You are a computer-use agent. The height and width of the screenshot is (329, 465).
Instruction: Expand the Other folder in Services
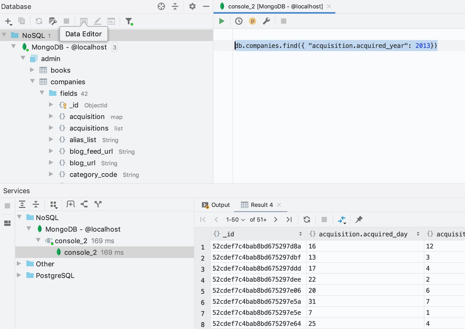(x=19, y=264)
